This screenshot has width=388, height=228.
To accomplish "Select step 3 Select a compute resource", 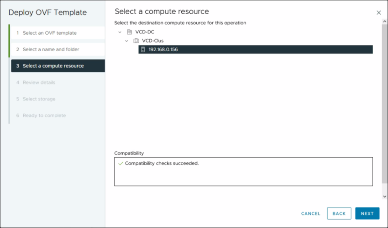I will (x=53, y=66).
